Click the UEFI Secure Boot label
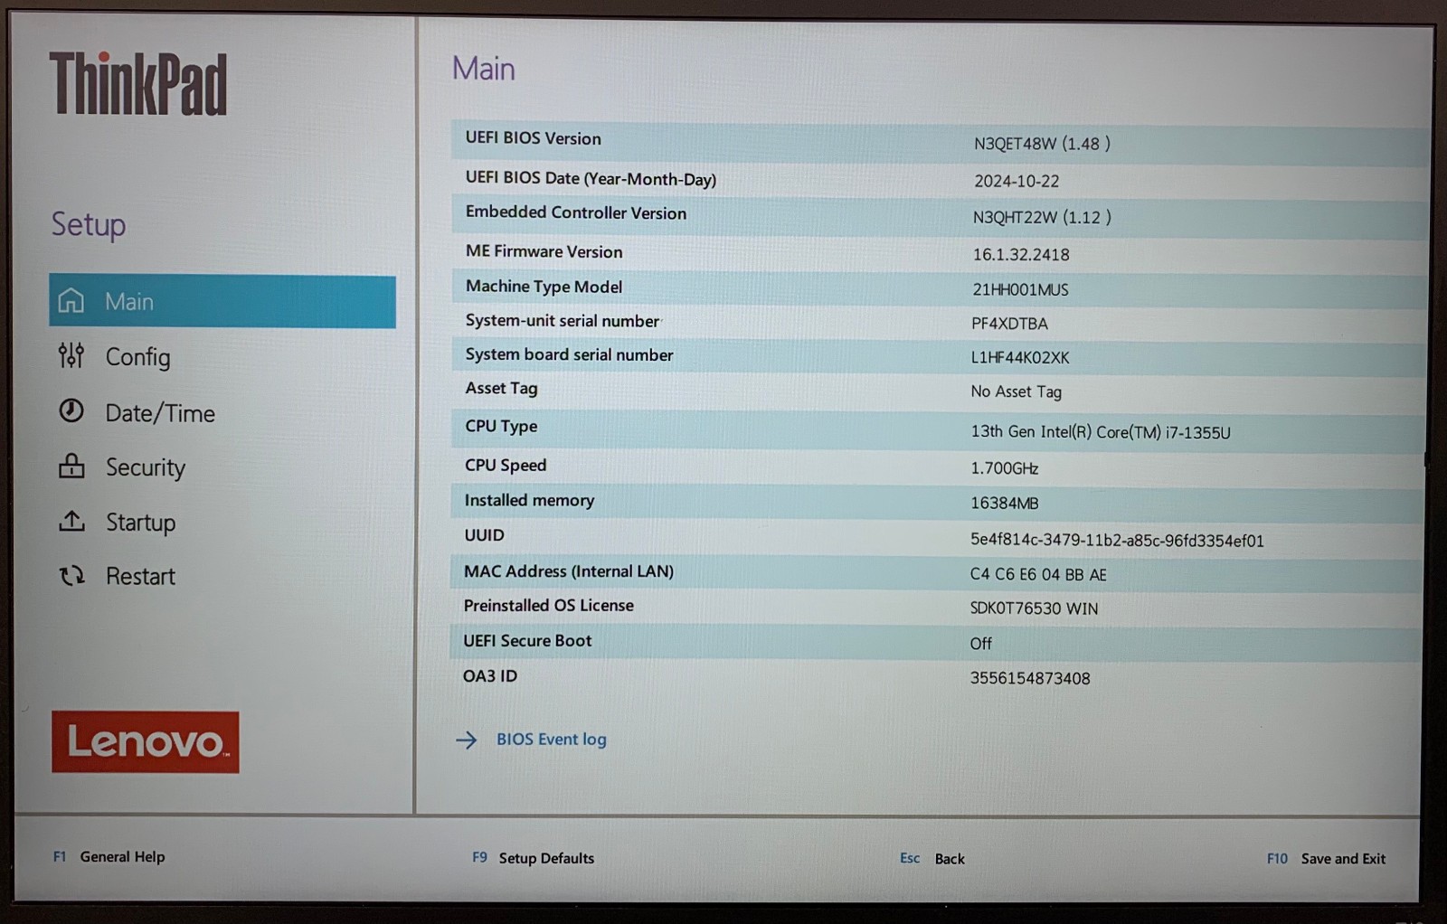The image size is (1447, 924). [x=527, y=641]
